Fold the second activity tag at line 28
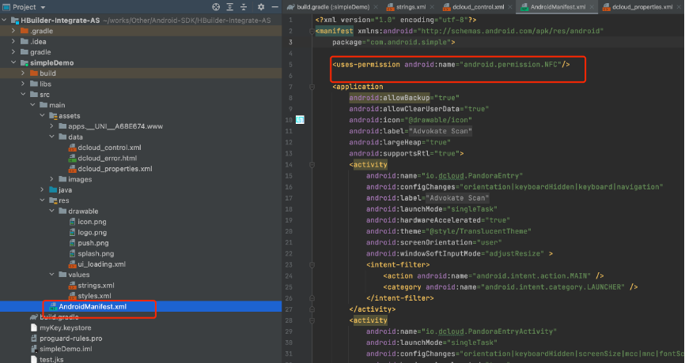 tap(312, 320)
